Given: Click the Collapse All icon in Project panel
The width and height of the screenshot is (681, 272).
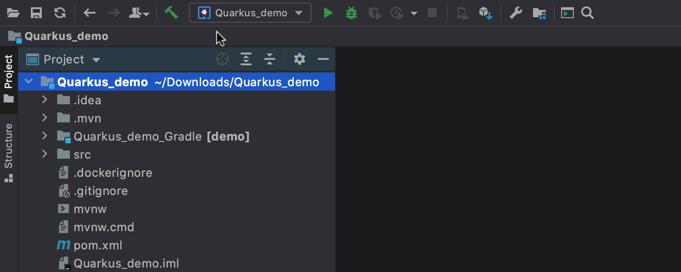Looking at the screenshot, I should (x=270, y=59).
